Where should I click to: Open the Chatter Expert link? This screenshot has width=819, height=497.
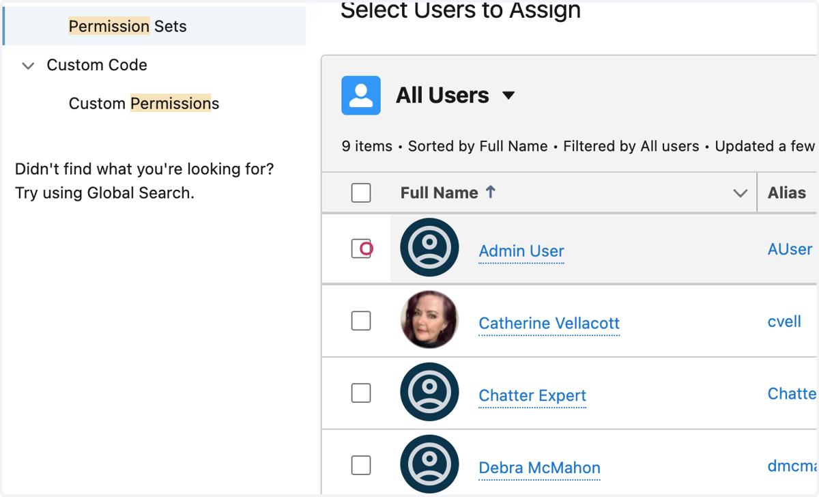point(532,396)
